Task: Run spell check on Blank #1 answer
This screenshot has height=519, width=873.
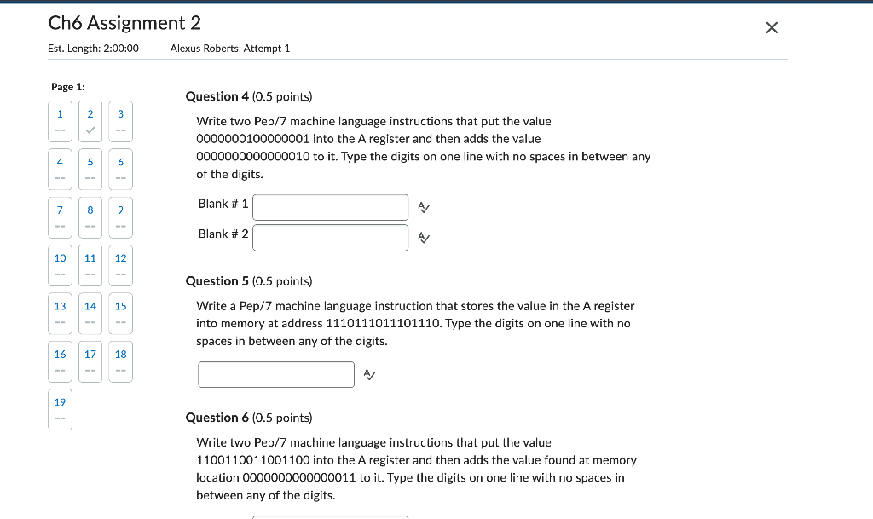Action: click(x=424, y=207)
